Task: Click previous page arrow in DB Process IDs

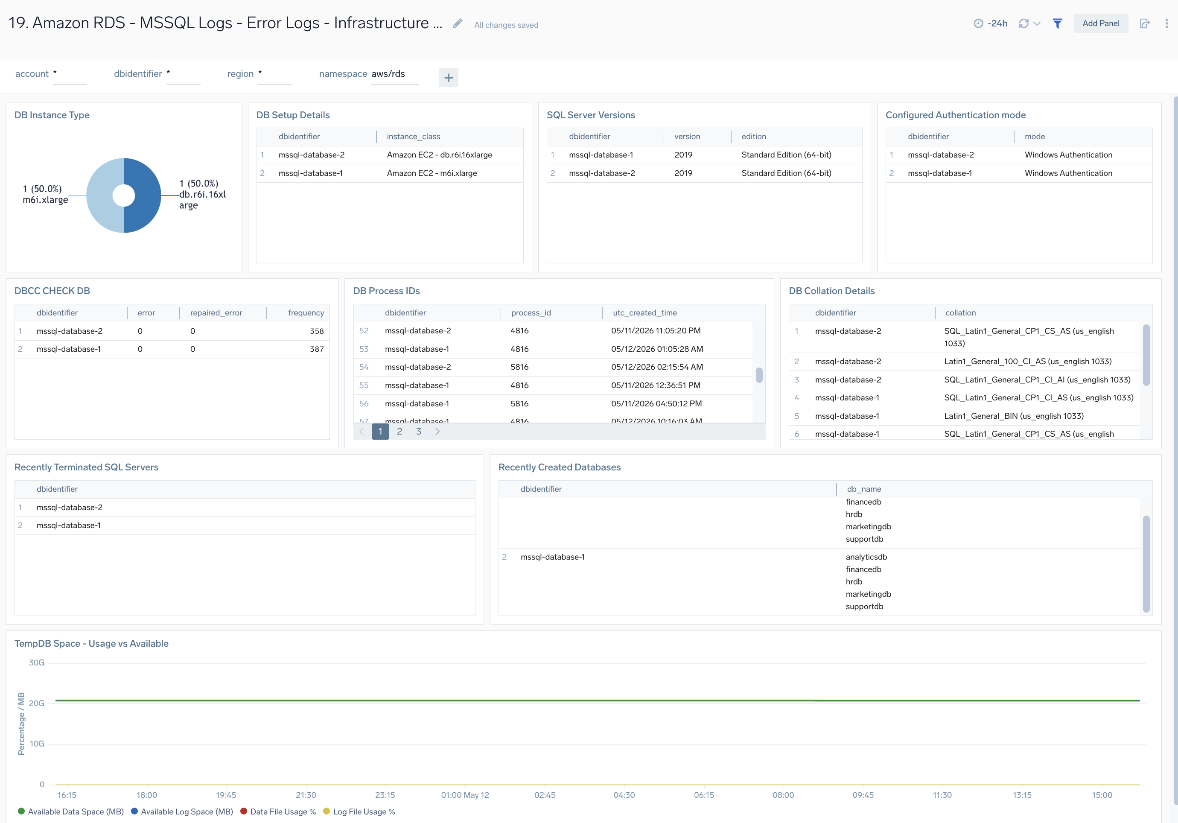Action: (361, 432)
